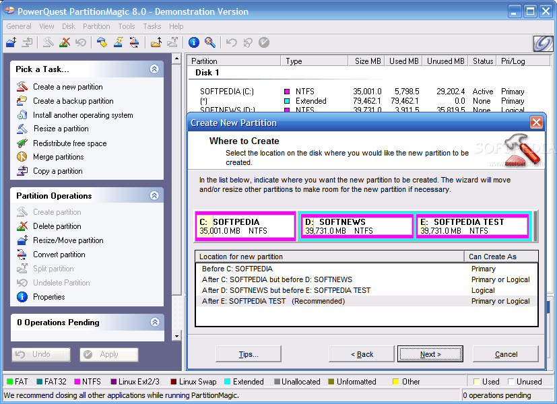Click the sidebar scrollbar down arrow
Viewport: 557px width, 404px height.
pos(176,335)
